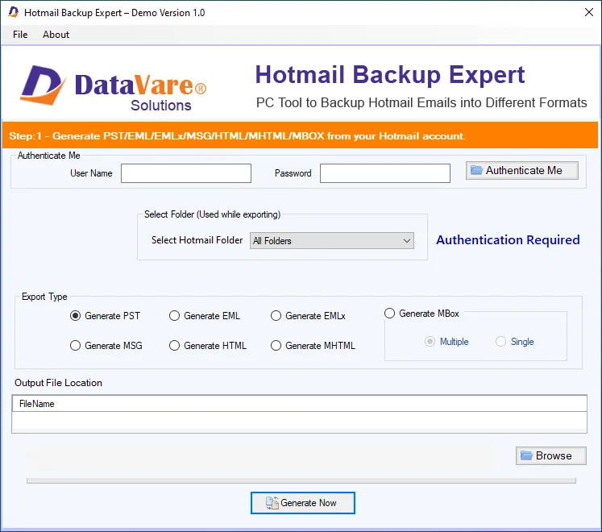602x532 pixels.
Task: Click the User Name input field
Action: pyautogui.click(x=186, y=173)
